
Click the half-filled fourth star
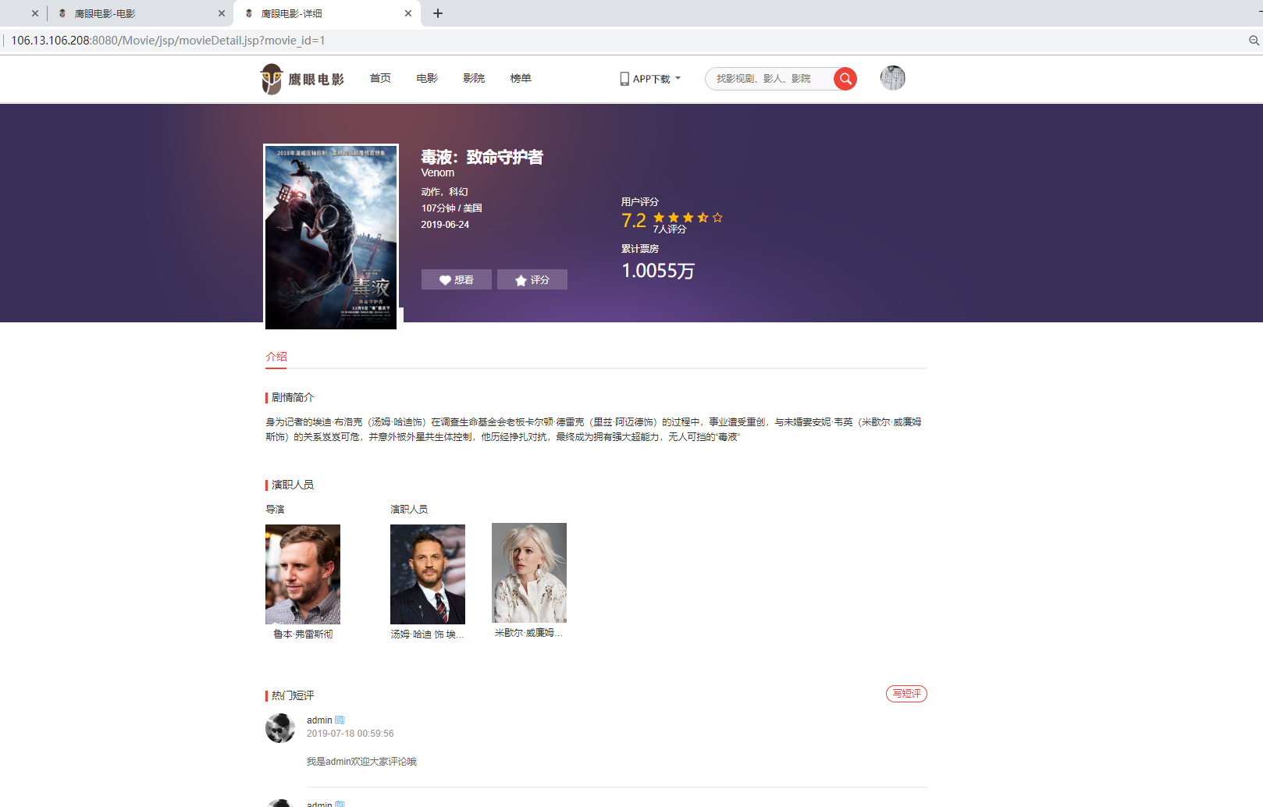coord(703,217)
